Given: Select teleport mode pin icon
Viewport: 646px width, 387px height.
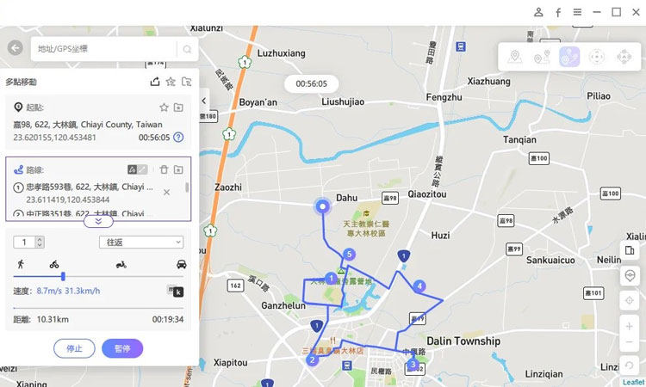Looking at the screenshot, I should (x=514, y=57).
